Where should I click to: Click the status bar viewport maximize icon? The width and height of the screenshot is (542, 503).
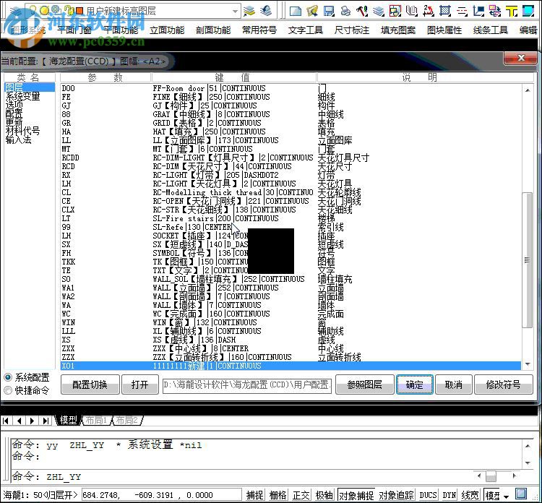521,494
